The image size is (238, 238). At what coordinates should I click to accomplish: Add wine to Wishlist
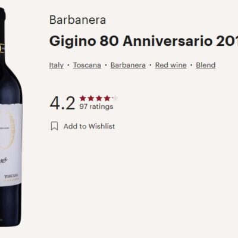[89, 126]
